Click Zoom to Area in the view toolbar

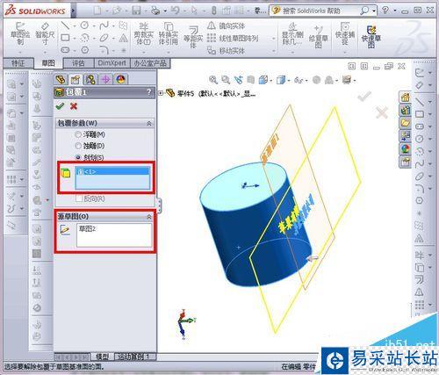[x=226, y=80]
